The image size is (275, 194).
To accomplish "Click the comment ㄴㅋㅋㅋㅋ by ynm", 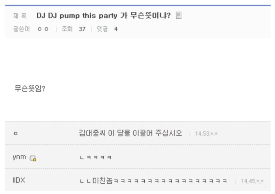I will (96, 157).
